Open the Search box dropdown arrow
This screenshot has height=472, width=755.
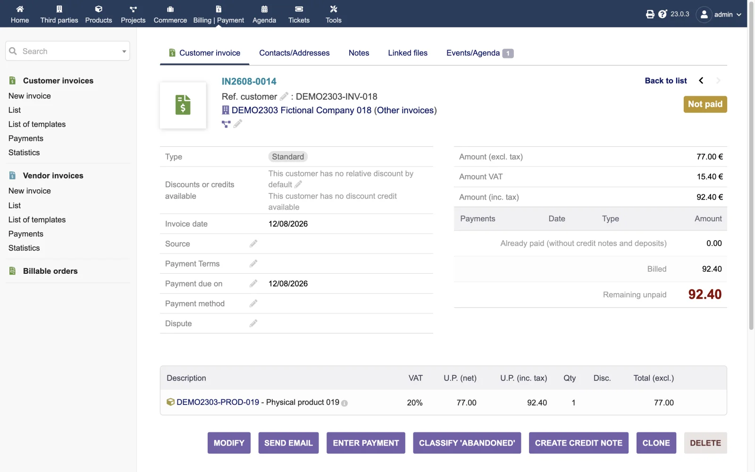coord(124,51)
